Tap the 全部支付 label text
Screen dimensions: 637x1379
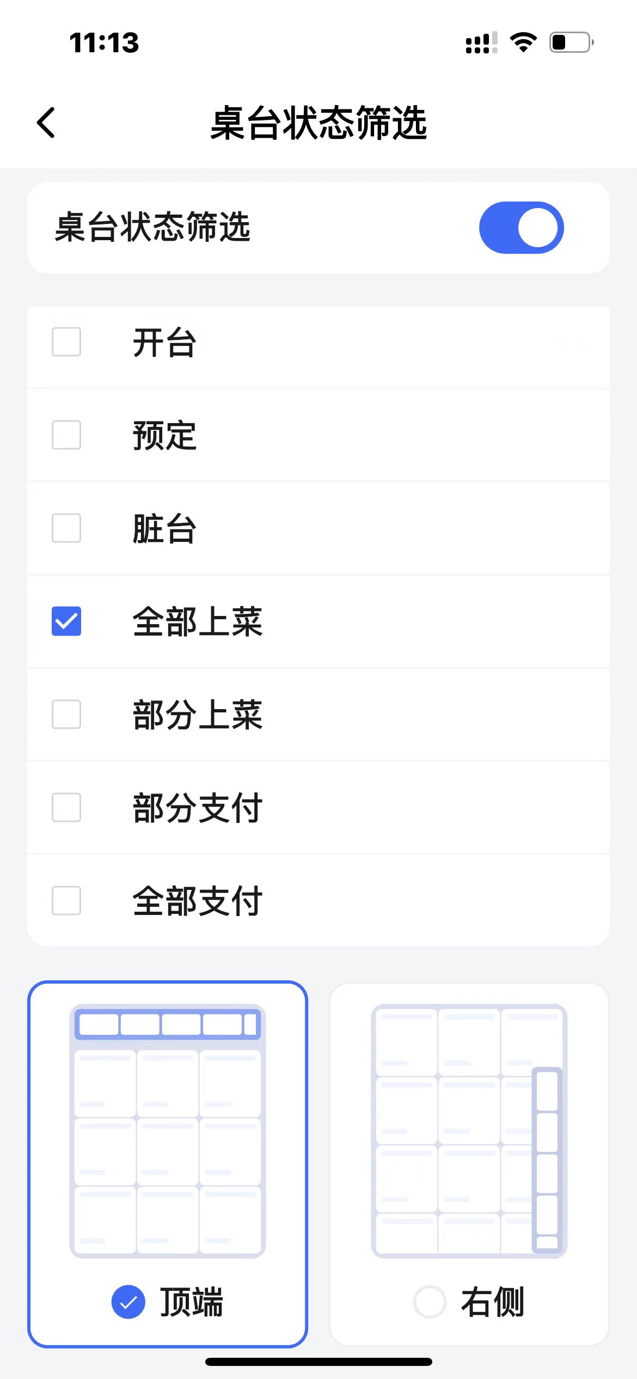tap(198, 901)
